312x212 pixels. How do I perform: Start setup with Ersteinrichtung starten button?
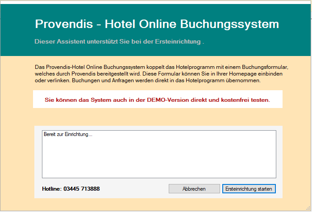pos(249,188)
